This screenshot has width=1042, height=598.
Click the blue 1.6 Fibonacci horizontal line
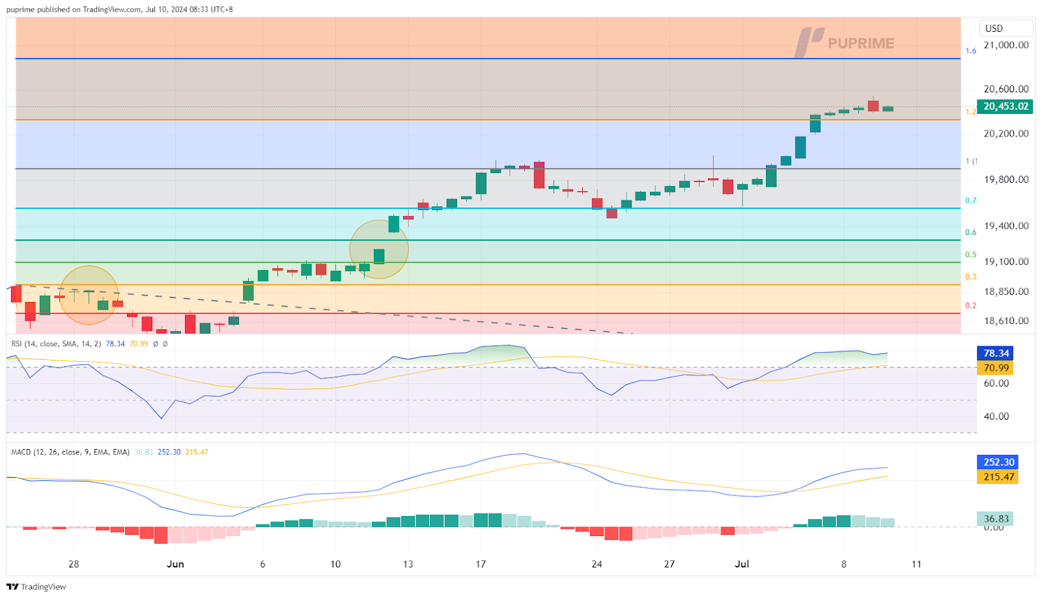coord(488,59)
